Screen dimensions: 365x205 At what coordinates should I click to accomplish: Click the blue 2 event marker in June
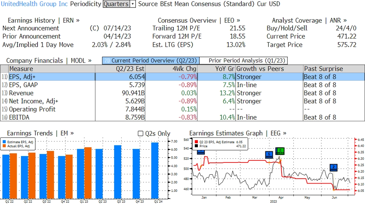[x=334, y=167]
